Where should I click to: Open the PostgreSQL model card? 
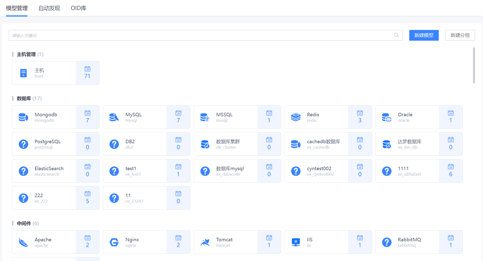(x=47, y=144)
